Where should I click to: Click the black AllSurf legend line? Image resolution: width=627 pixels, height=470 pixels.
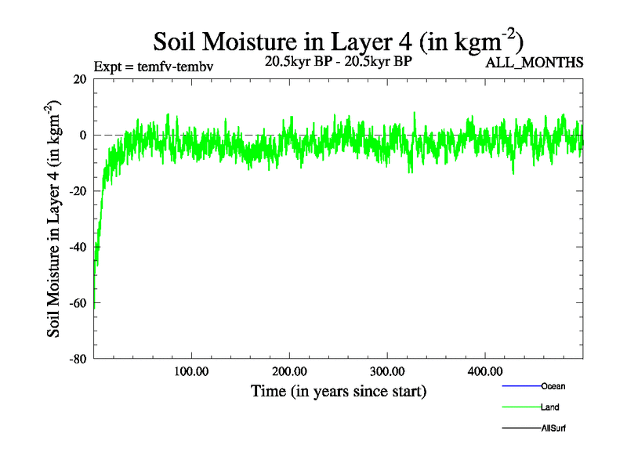520,428
